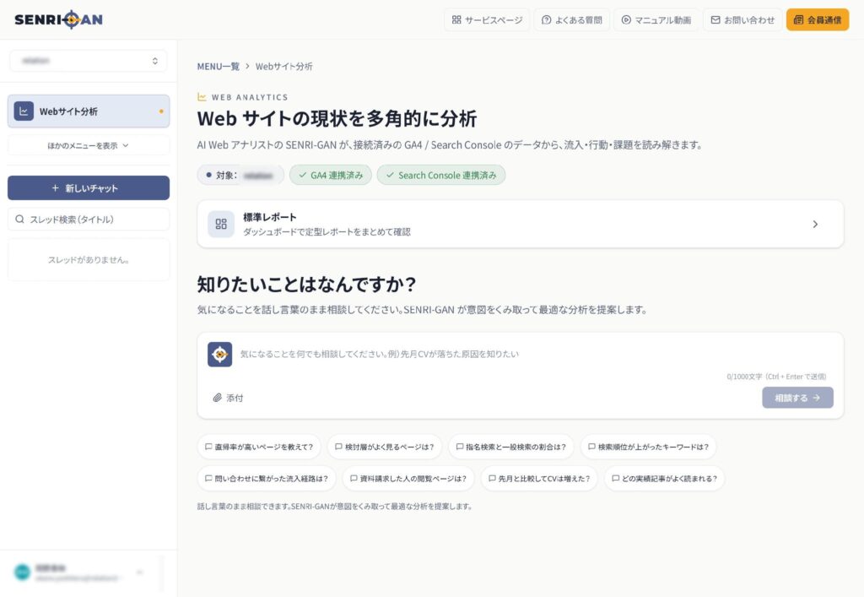
Task: Click the user avatar at bottom left
Action: [x=22, y=573]
